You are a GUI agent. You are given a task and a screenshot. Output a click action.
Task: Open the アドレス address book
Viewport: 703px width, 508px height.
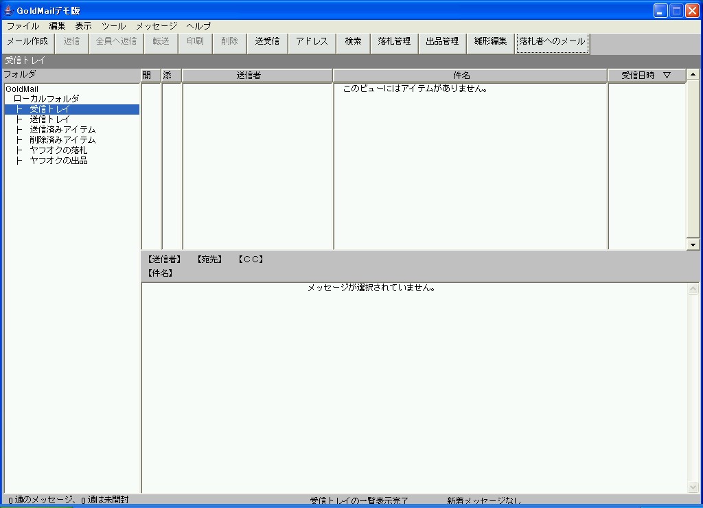(x=312, y=41)
